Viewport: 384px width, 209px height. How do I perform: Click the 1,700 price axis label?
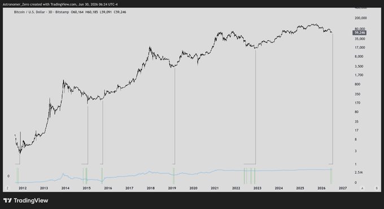pos(359,75)
